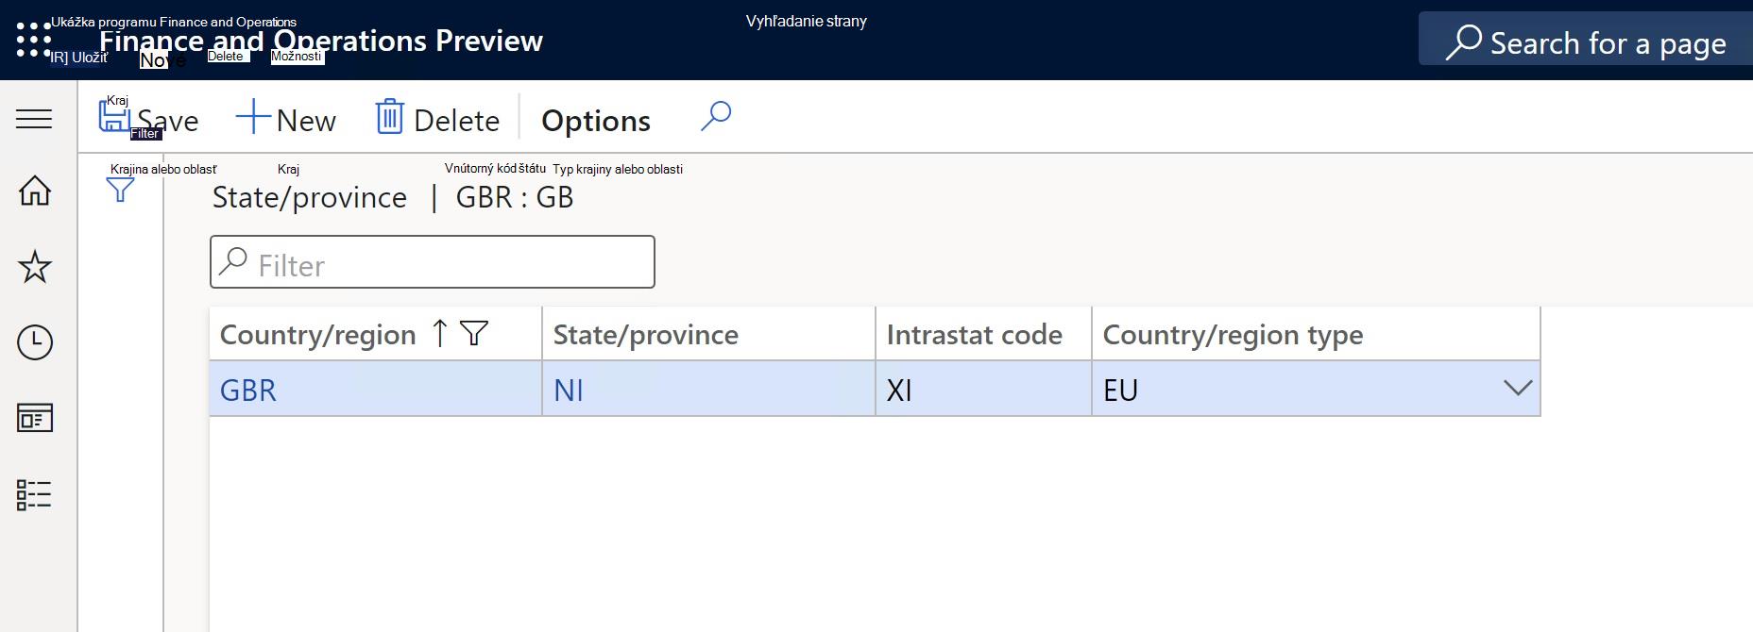Viewport: 1753px width, 632px height.
Task: Open the GBR country/region link
Action: coord(248,390)
